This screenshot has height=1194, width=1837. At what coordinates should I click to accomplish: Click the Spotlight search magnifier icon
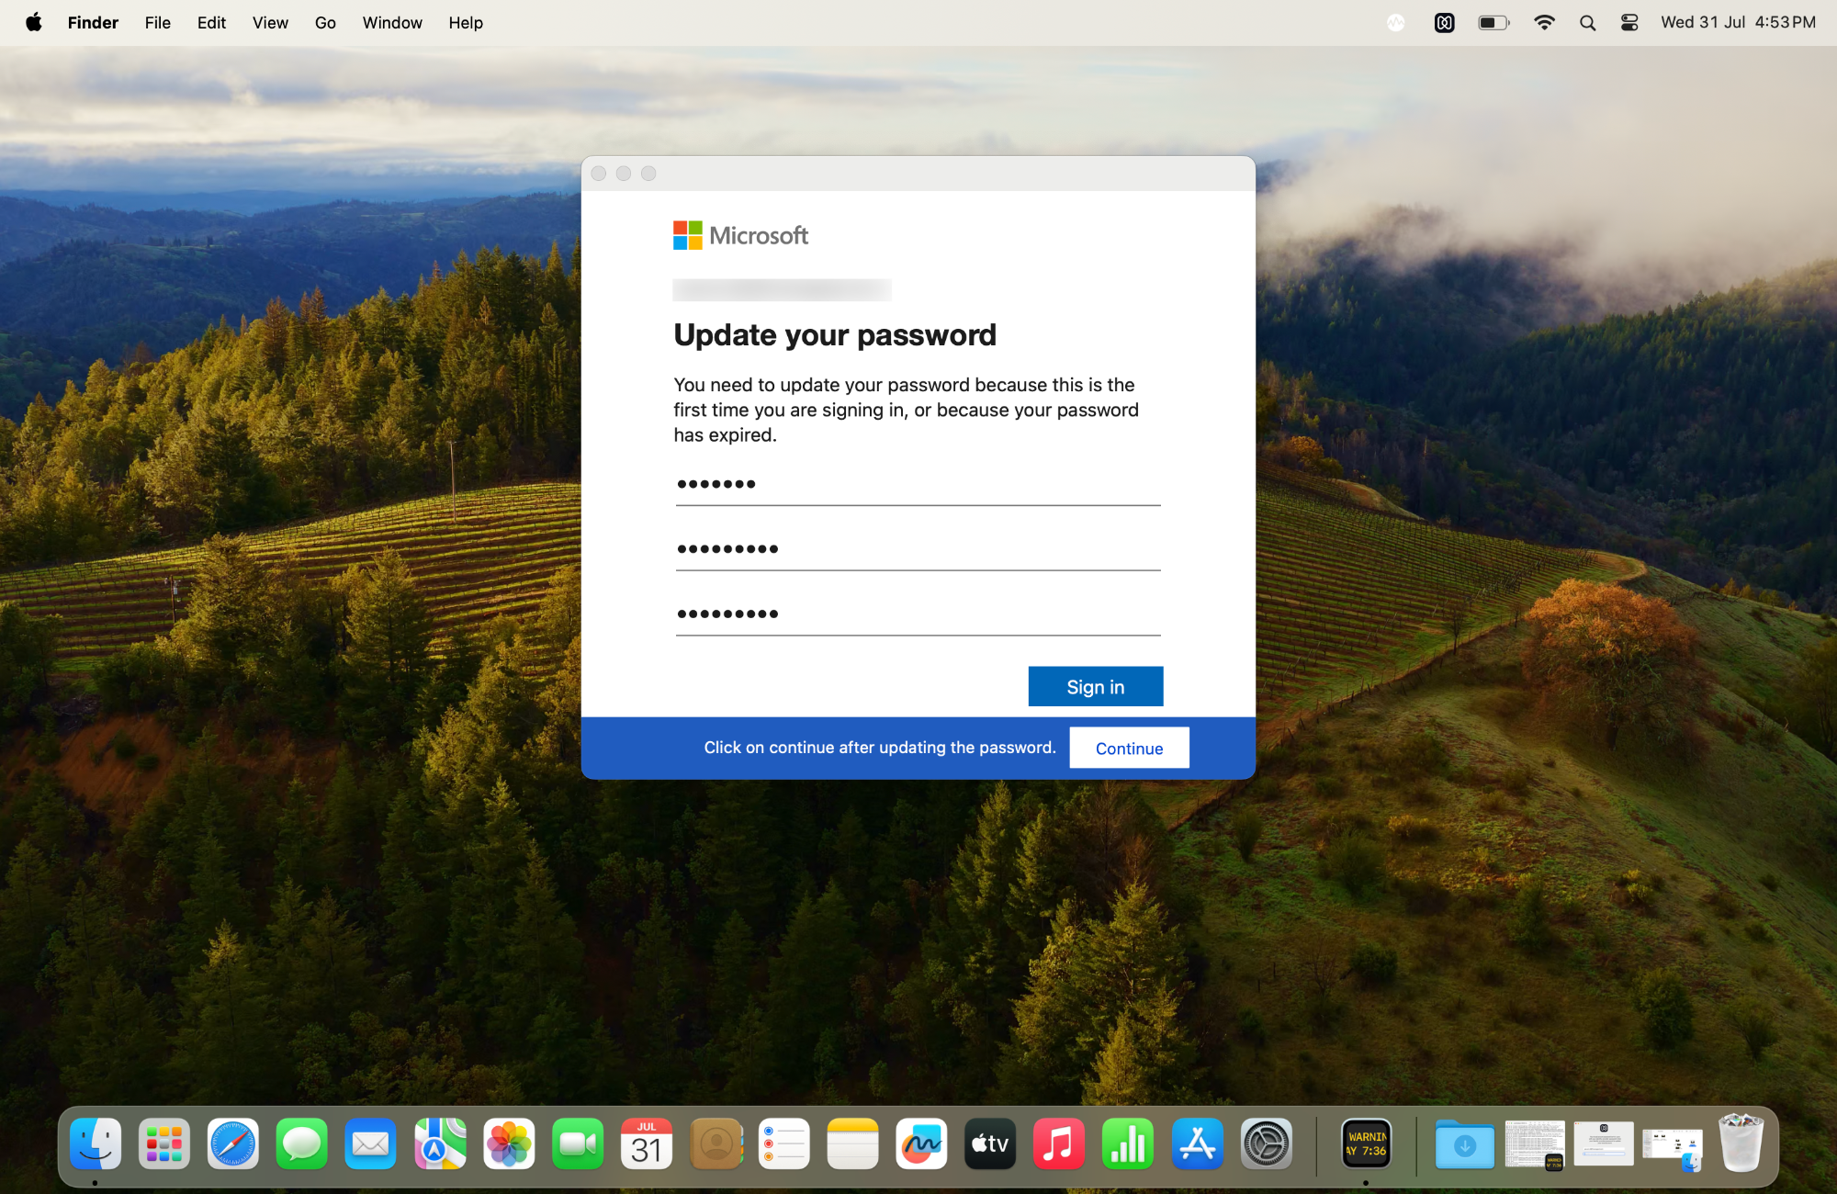click(x=1587, y=23)
